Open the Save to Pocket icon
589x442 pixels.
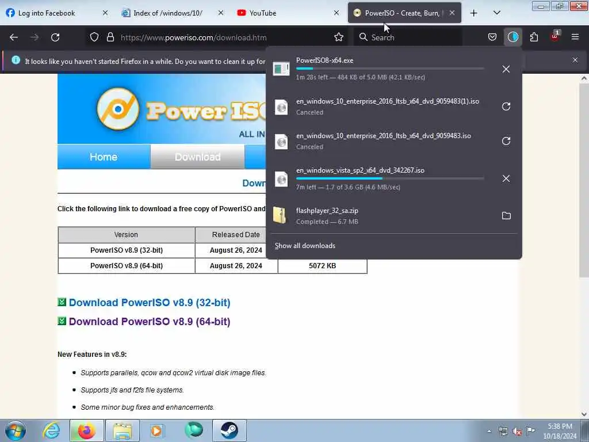click(492, 37)
